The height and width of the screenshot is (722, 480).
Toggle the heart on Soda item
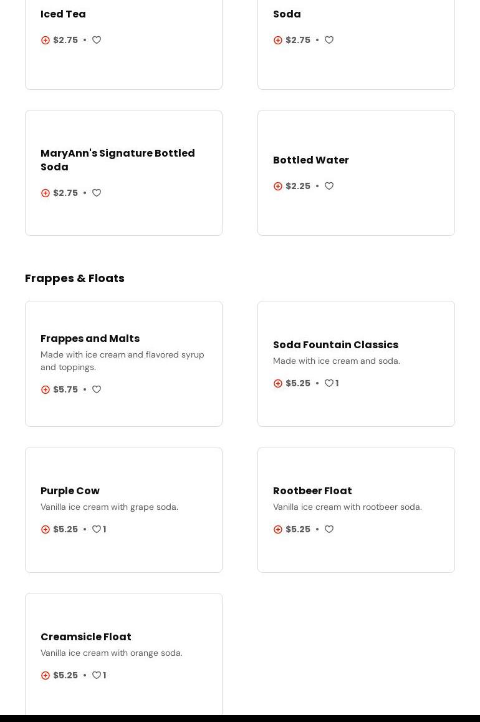329,40
